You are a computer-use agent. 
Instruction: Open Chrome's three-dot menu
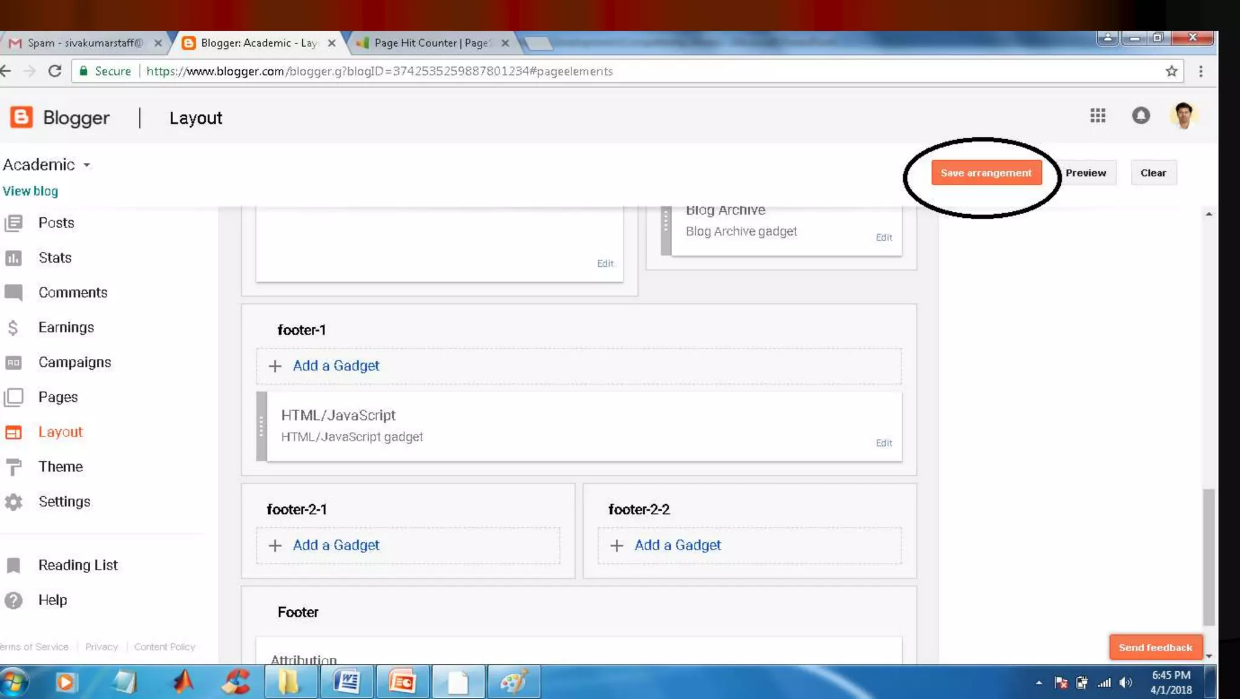[1201, 71]
